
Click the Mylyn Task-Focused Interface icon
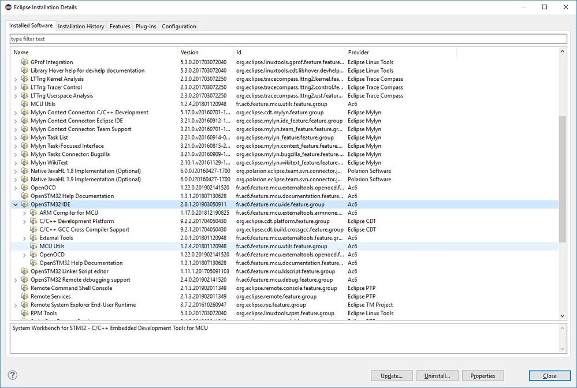click(25, 145)
